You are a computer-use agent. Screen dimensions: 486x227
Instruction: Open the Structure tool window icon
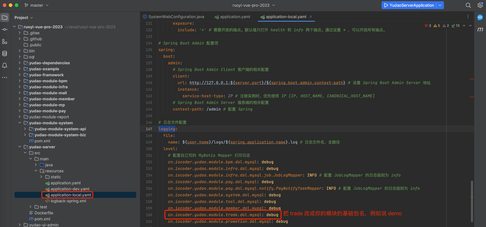click(5, 41)
